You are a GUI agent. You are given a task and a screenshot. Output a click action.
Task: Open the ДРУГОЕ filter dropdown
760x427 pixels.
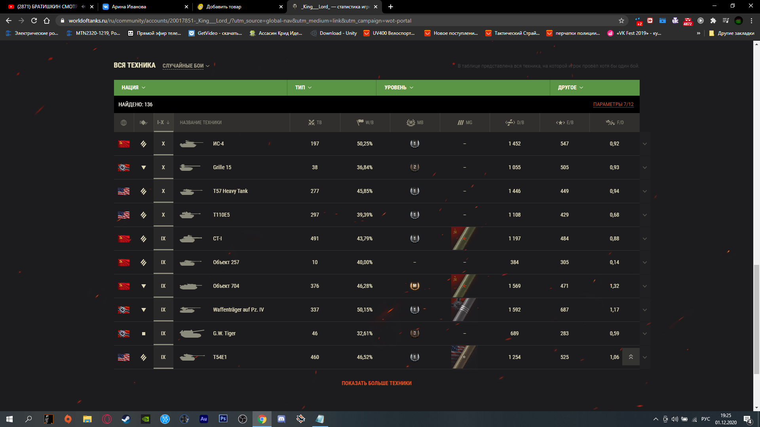(570, 87)
